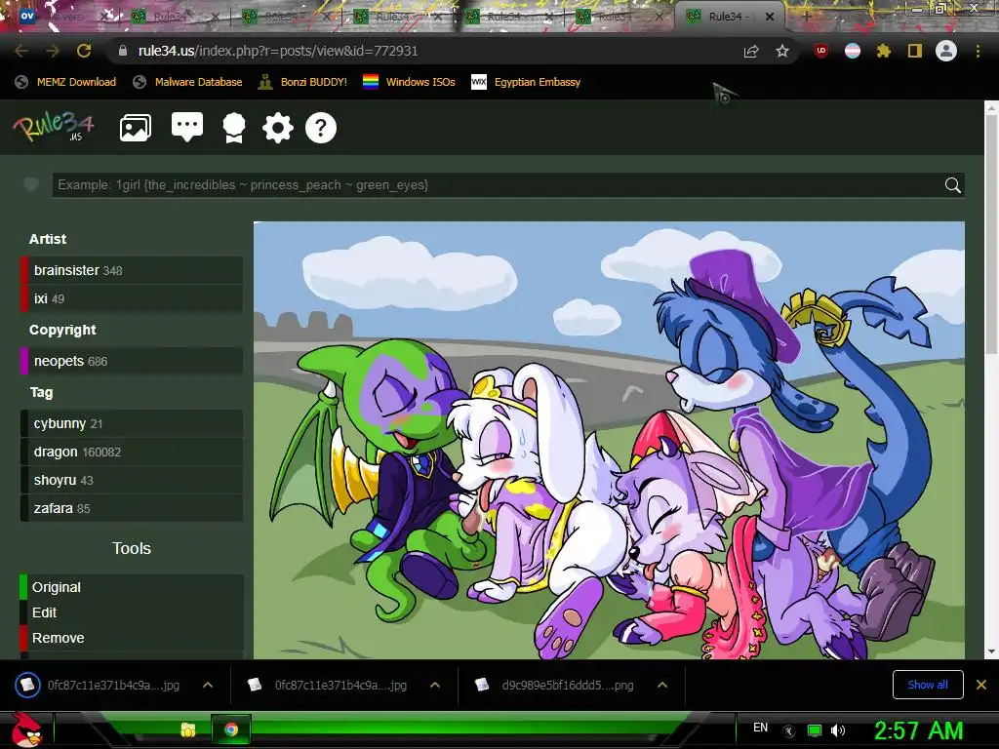999x749 pixels.
Task: Open the comments speech-bubble icon
Action: click(187, 128)
